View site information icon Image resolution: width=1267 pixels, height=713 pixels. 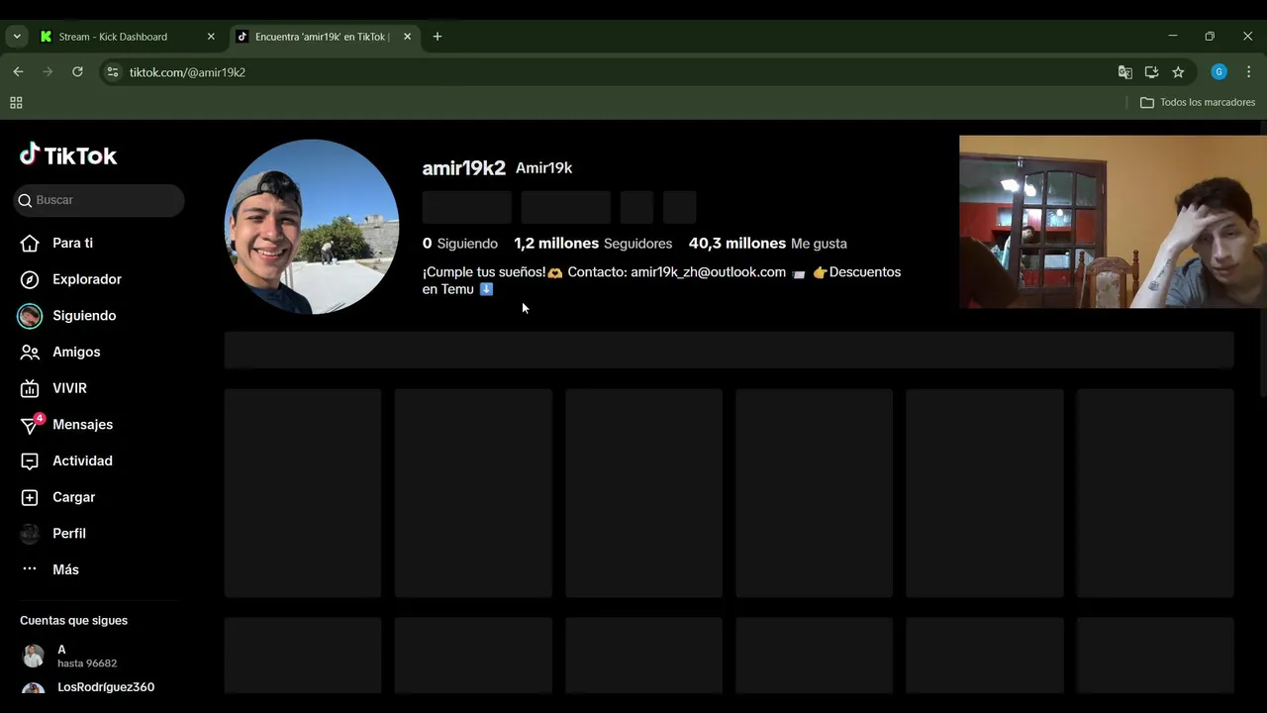tap(113, 72)
